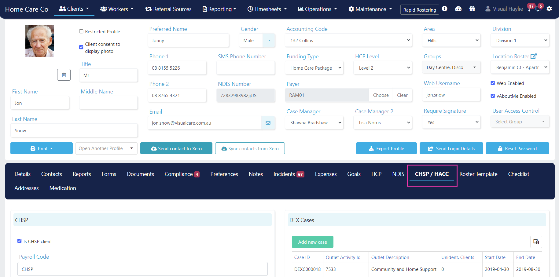559x277 pixels.
Task: Click the DEX Cases export table icon
Action: tap(536, 242)
